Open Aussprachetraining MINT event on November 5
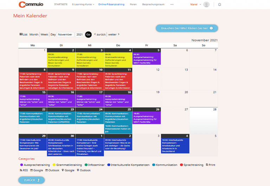This screenshot has height=186, width=270. point(147,59)
